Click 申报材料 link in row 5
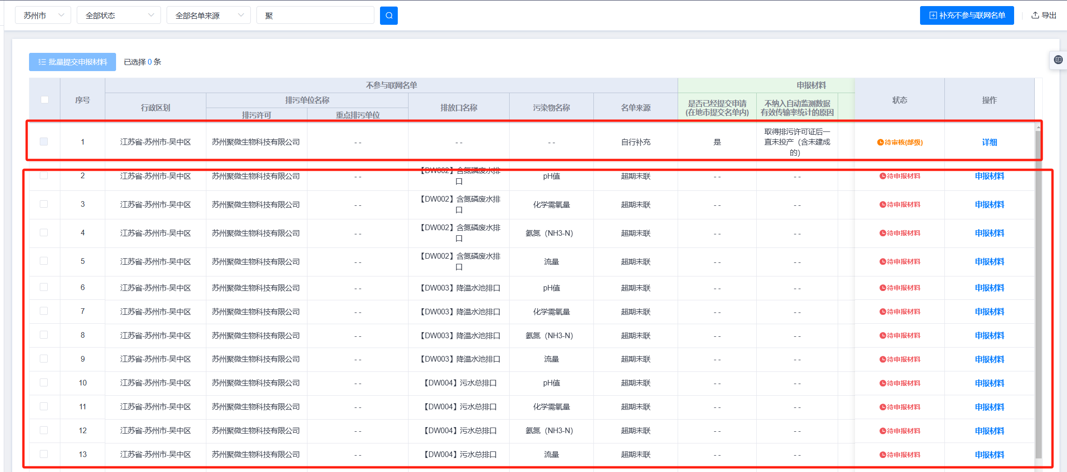Viewport: 1067px width, 472px height. point(989,261)
